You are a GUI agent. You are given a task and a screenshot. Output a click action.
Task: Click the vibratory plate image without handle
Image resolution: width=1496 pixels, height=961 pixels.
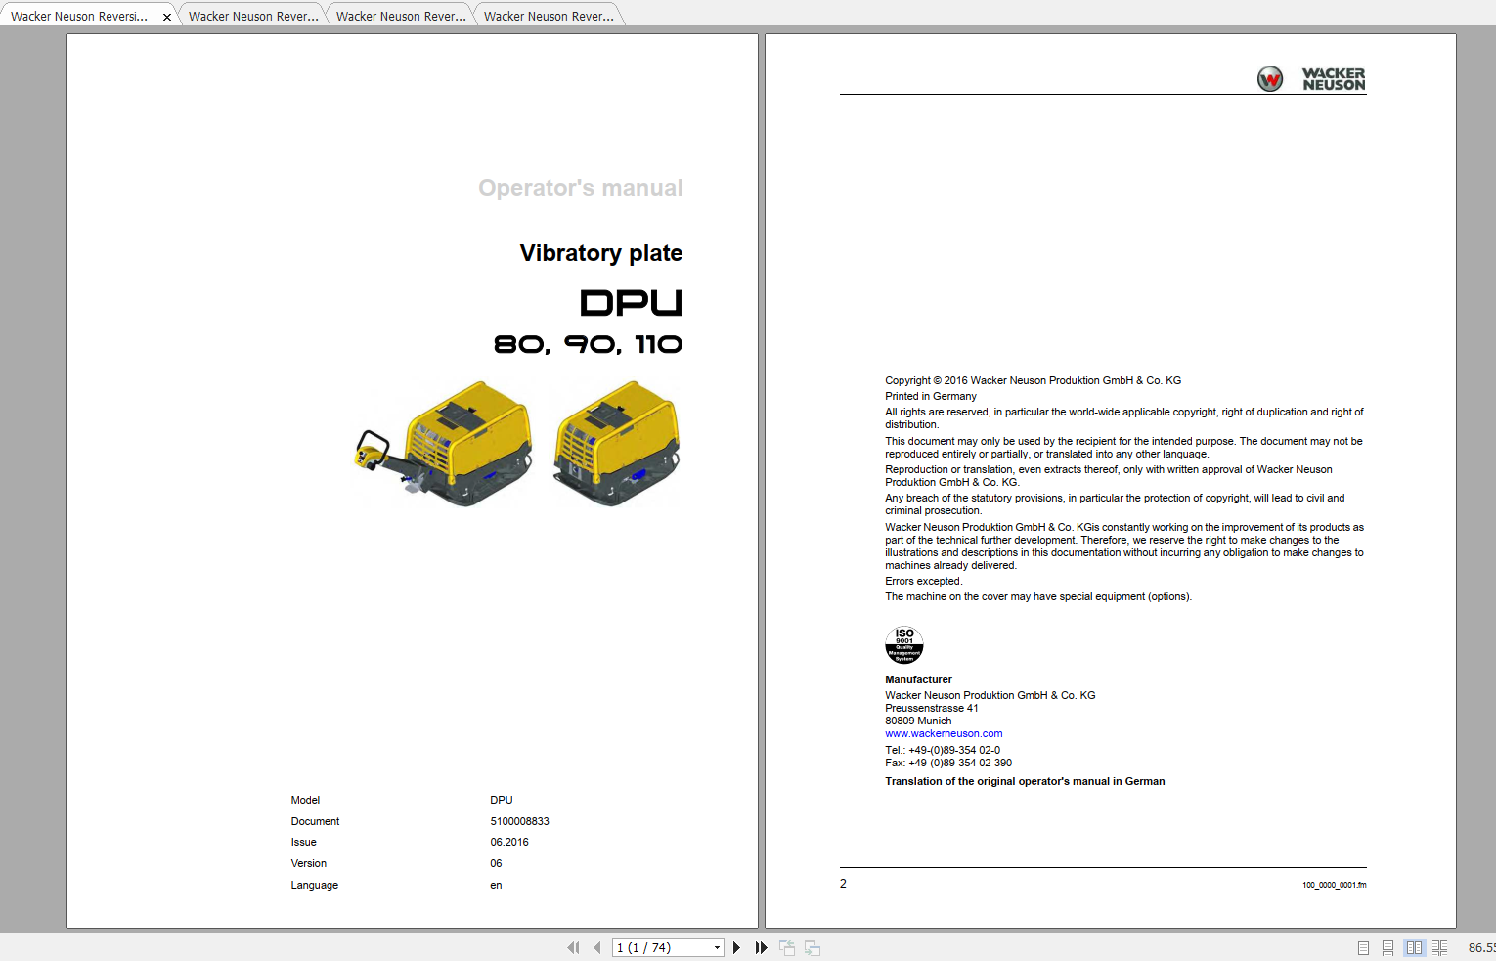616,444
